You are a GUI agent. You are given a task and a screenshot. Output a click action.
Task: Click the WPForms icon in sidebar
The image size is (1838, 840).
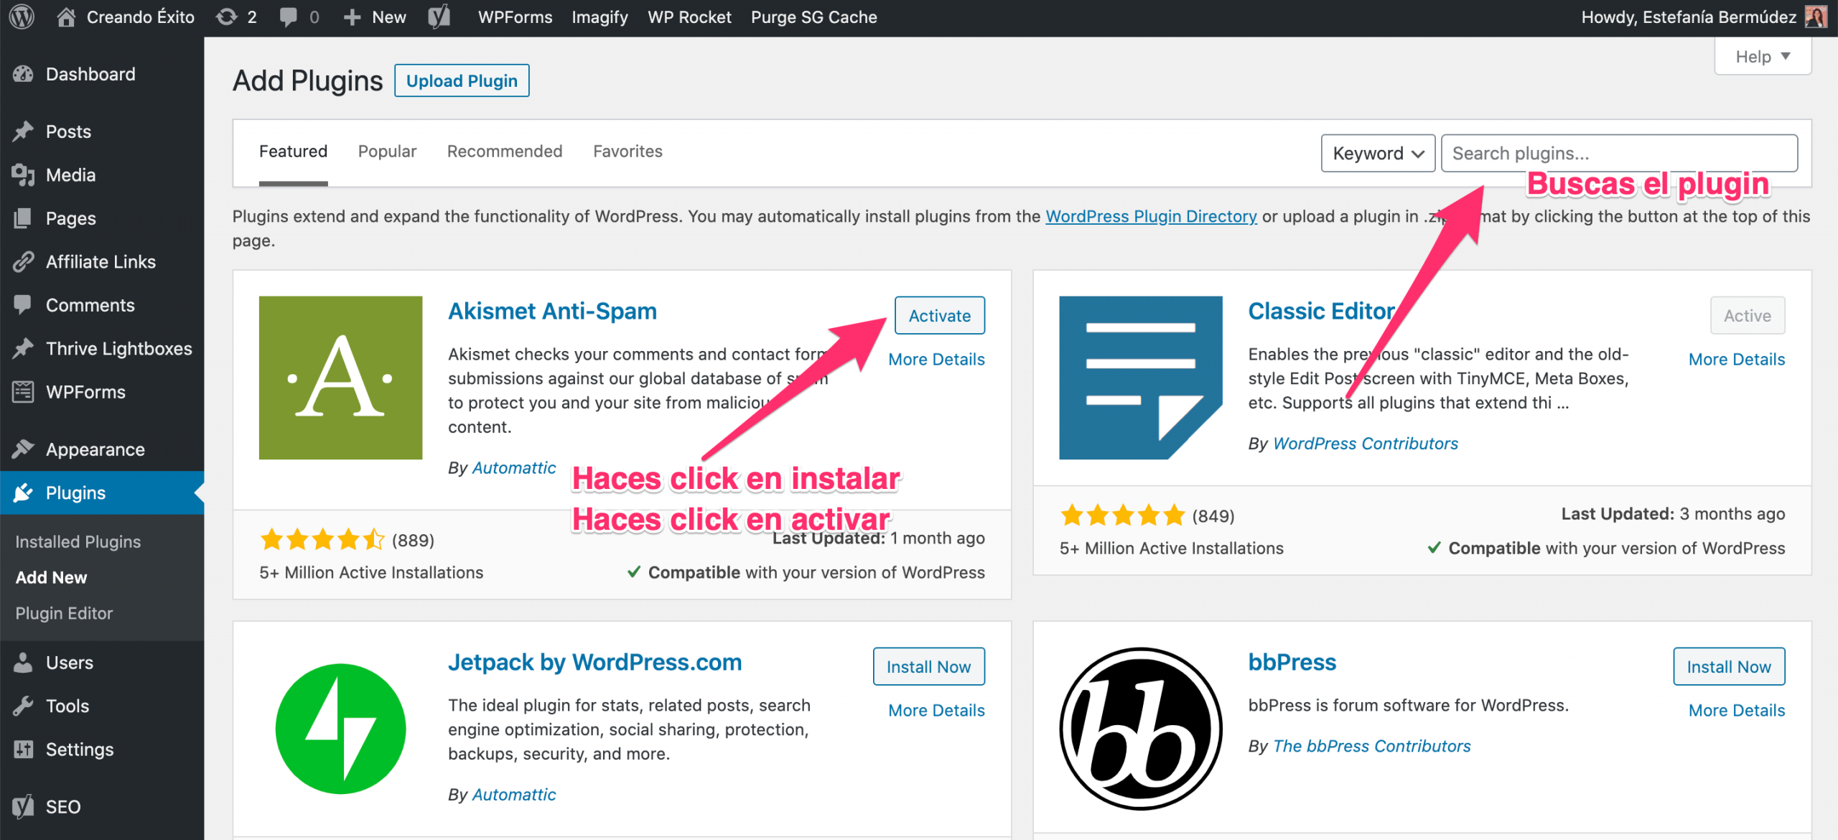[23, 392]
